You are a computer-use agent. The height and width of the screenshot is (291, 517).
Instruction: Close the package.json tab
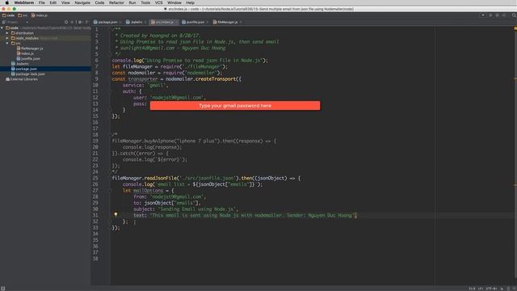[120, 22]
